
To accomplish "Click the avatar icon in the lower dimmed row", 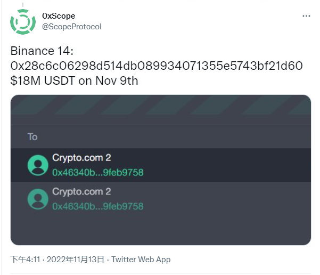I will 38,199.
